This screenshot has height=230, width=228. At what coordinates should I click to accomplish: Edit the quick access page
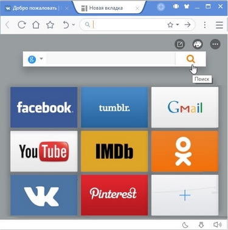(180, 44)
